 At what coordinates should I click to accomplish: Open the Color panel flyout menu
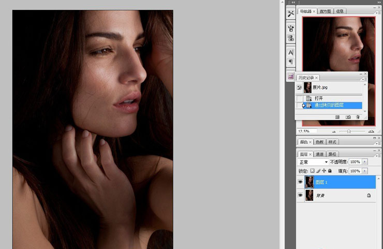378,143
